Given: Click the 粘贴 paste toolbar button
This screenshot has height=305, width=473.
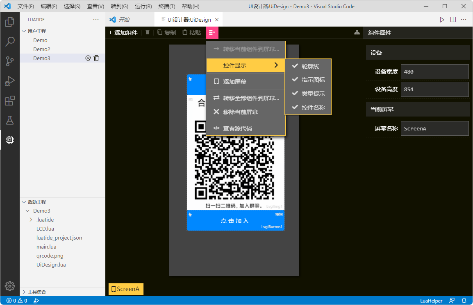Looking at the screenshot, I should coord(191,32).
